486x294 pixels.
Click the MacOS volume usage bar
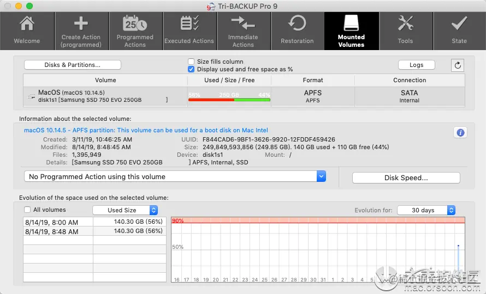click(x=229, y=100)
